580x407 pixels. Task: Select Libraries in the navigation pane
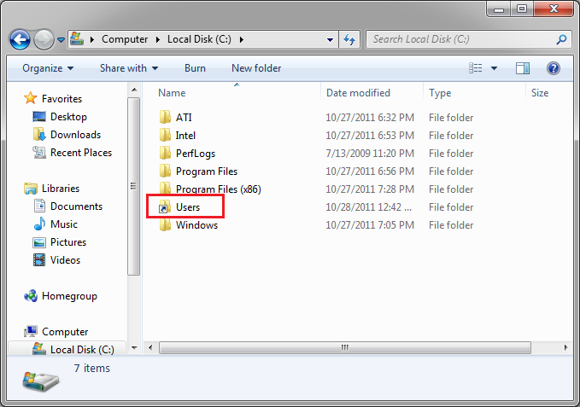(x=61, y=189)
